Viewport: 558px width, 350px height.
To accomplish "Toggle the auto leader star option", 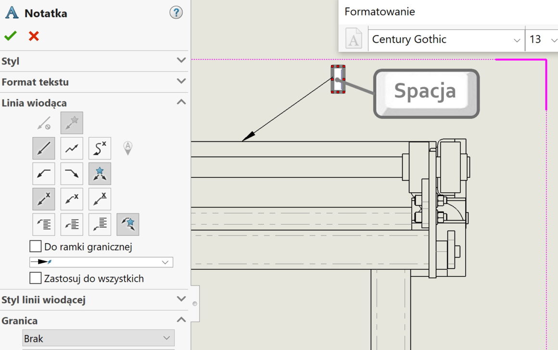I will (x=71, y=123).
